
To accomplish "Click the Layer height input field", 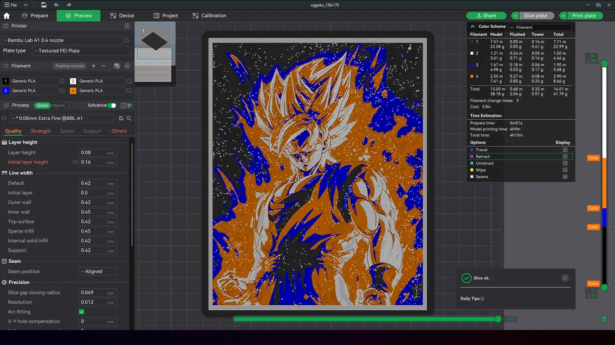I will tap(98, 152).
